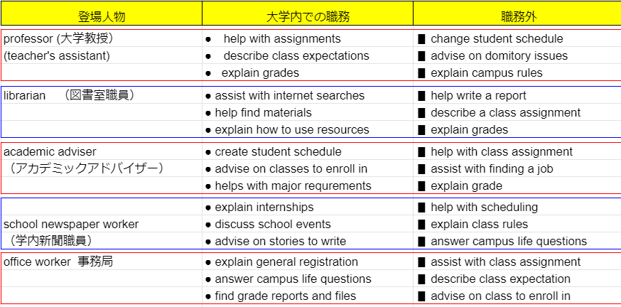Click the school newspaper worker cell
Screen dimensions: 621x307
pos(102,224)
